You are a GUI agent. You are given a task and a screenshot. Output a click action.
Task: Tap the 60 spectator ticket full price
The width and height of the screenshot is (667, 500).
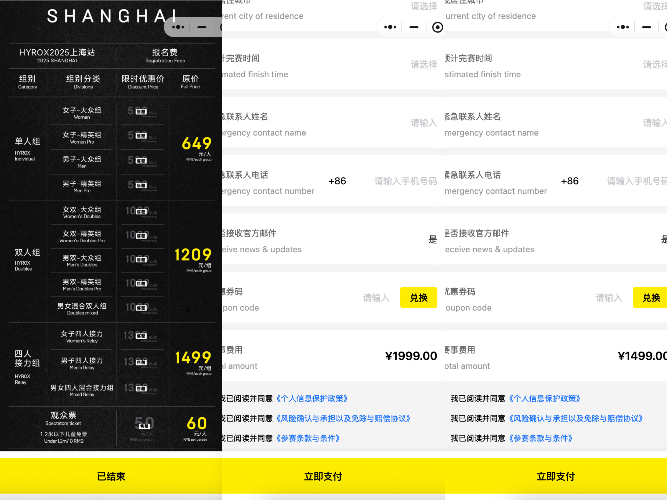tap(197, 424)
